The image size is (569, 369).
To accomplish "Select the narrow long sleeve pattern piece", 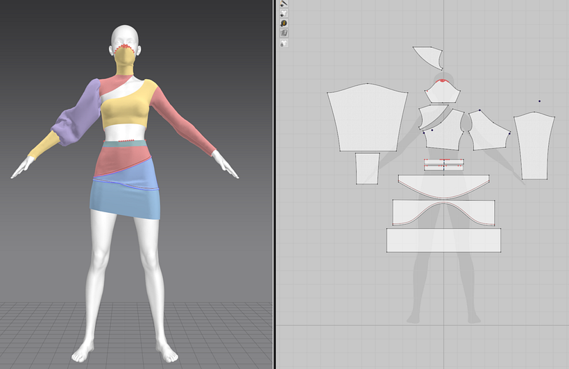I will click(x=536, y=146).
